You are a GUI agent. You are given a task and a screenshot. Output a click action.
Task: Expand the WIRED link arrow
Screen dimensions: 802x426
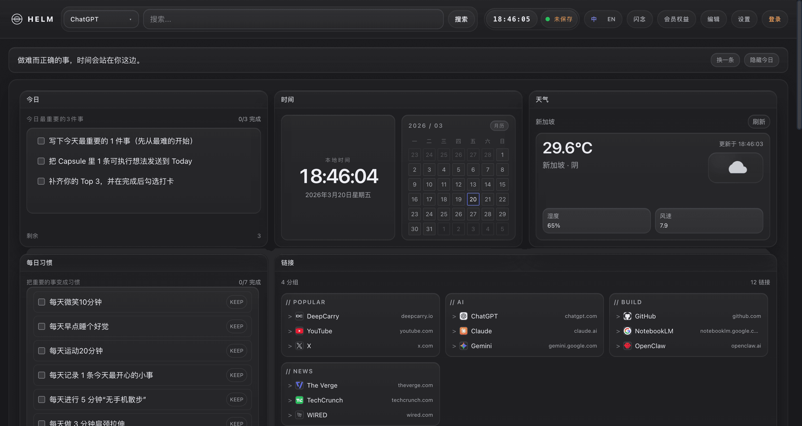tap(290, 415)
